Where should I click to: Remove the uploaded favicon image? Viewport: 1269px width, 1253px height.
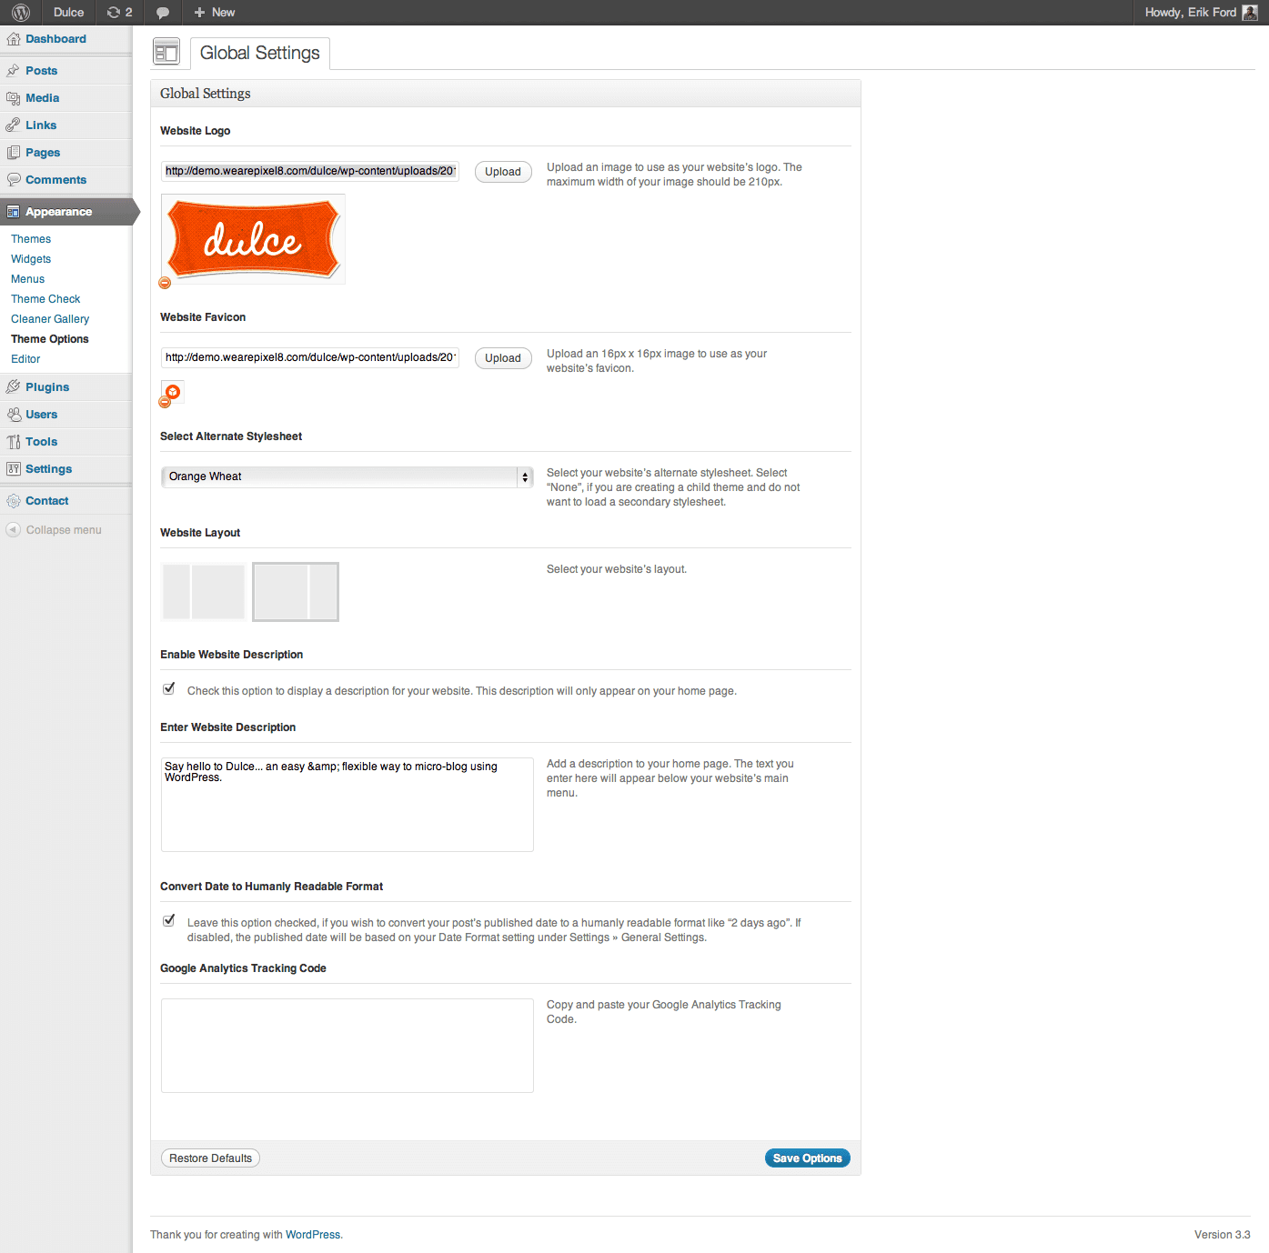tap(165, 402)
